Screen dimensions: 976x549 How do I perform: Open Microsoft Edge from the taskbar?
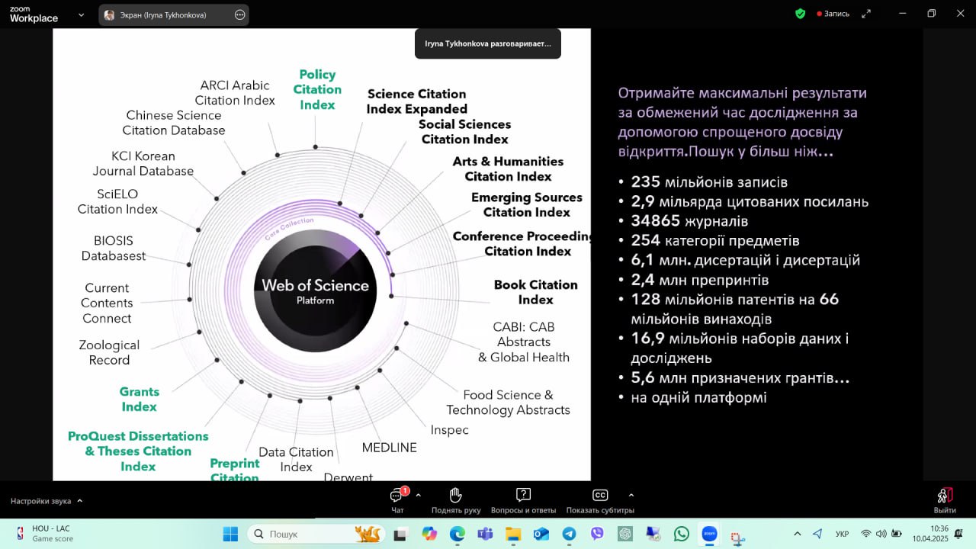coord(457,534)
